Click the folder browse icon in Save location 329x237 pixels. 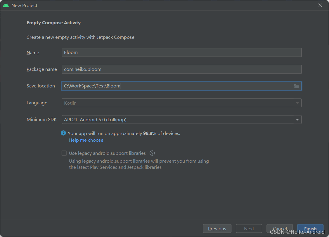296,86
